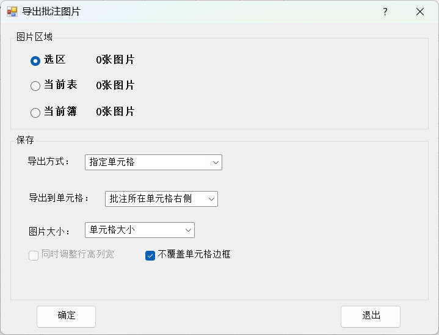Screen dimensions: 439x335
Task: Click the app icon in the title bar
Action: [x=12, y=12]
